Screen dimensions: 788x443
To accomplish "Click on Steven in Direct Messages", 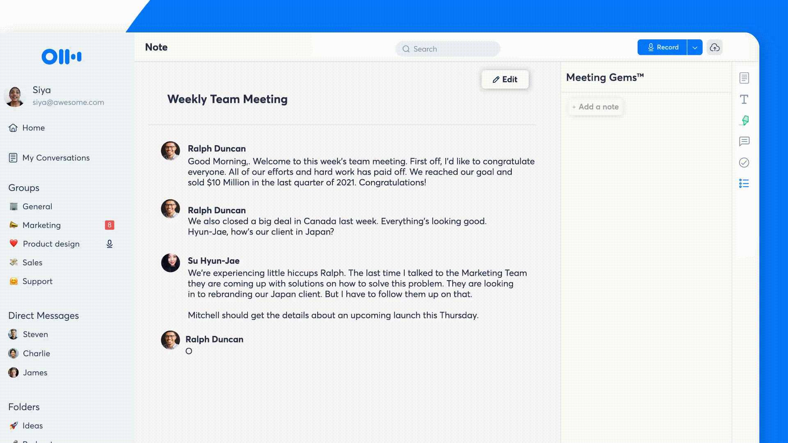I will point(35,334).
